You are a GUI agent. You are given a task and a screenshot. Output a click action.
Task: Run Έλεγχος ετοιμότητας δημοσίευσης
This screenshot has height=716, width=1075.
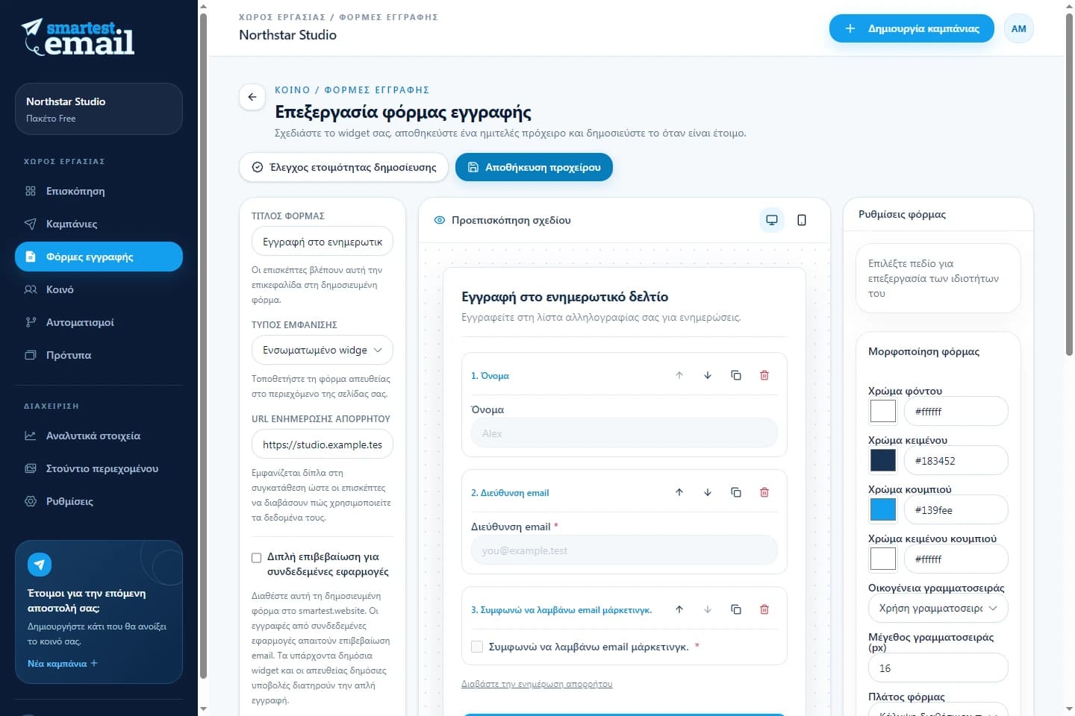(x=343, y=167)
